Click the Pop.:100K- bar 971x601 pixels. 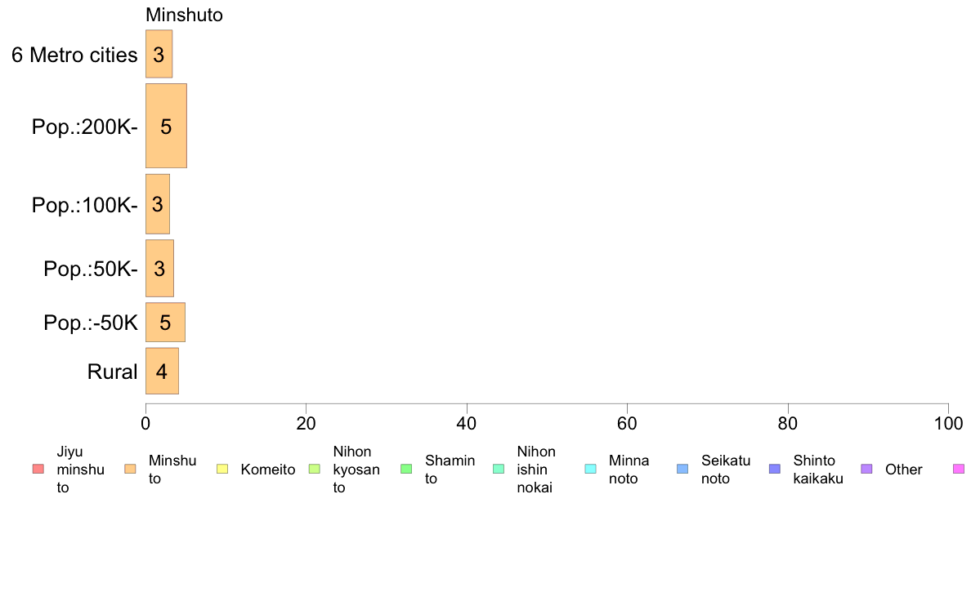[x=158, y=204]
